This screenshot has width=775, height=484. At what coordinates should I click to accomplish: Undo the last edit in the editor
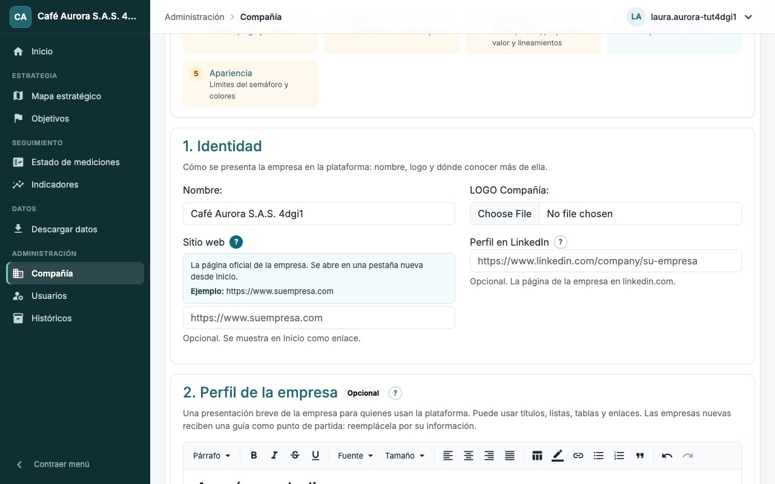pos(667,456)
